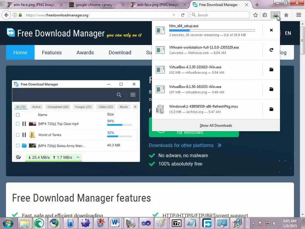The image size is (305, 229).
Task: Pause the Top Gear.mp4 download
Action: coord(24,124)
